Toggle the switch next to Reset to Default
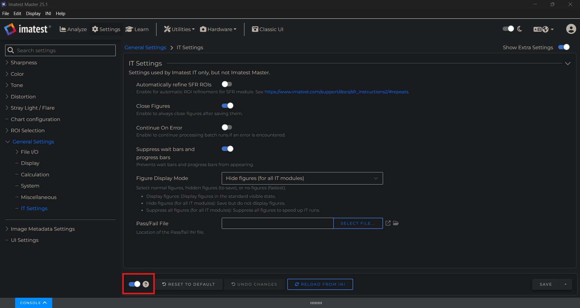This screenshot has width=580, height=308. 134,284
